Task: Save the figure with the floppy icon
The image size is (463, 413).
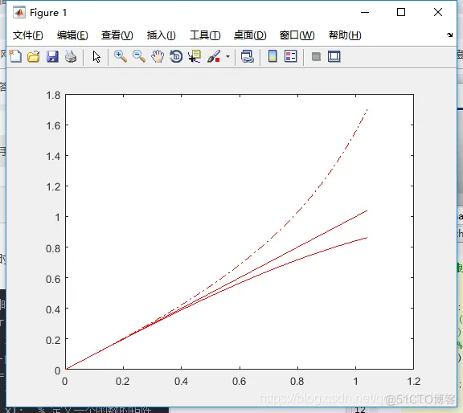Action: [x=52, y=56]
